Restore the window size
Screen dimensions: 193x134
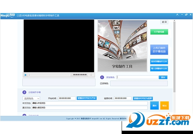click(186, 15)
